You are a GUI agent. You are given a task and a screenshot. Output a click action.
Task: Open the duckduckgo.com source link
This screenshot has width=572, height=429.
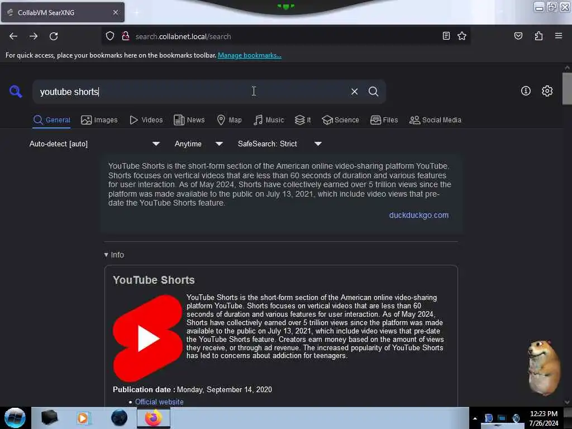click(x=419, y=215)
